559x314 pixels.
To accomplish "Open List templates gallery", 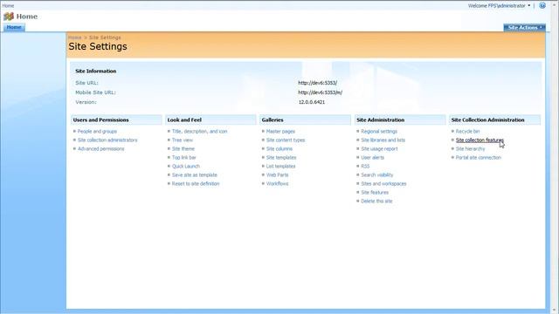I will click(x=280, y=167).
